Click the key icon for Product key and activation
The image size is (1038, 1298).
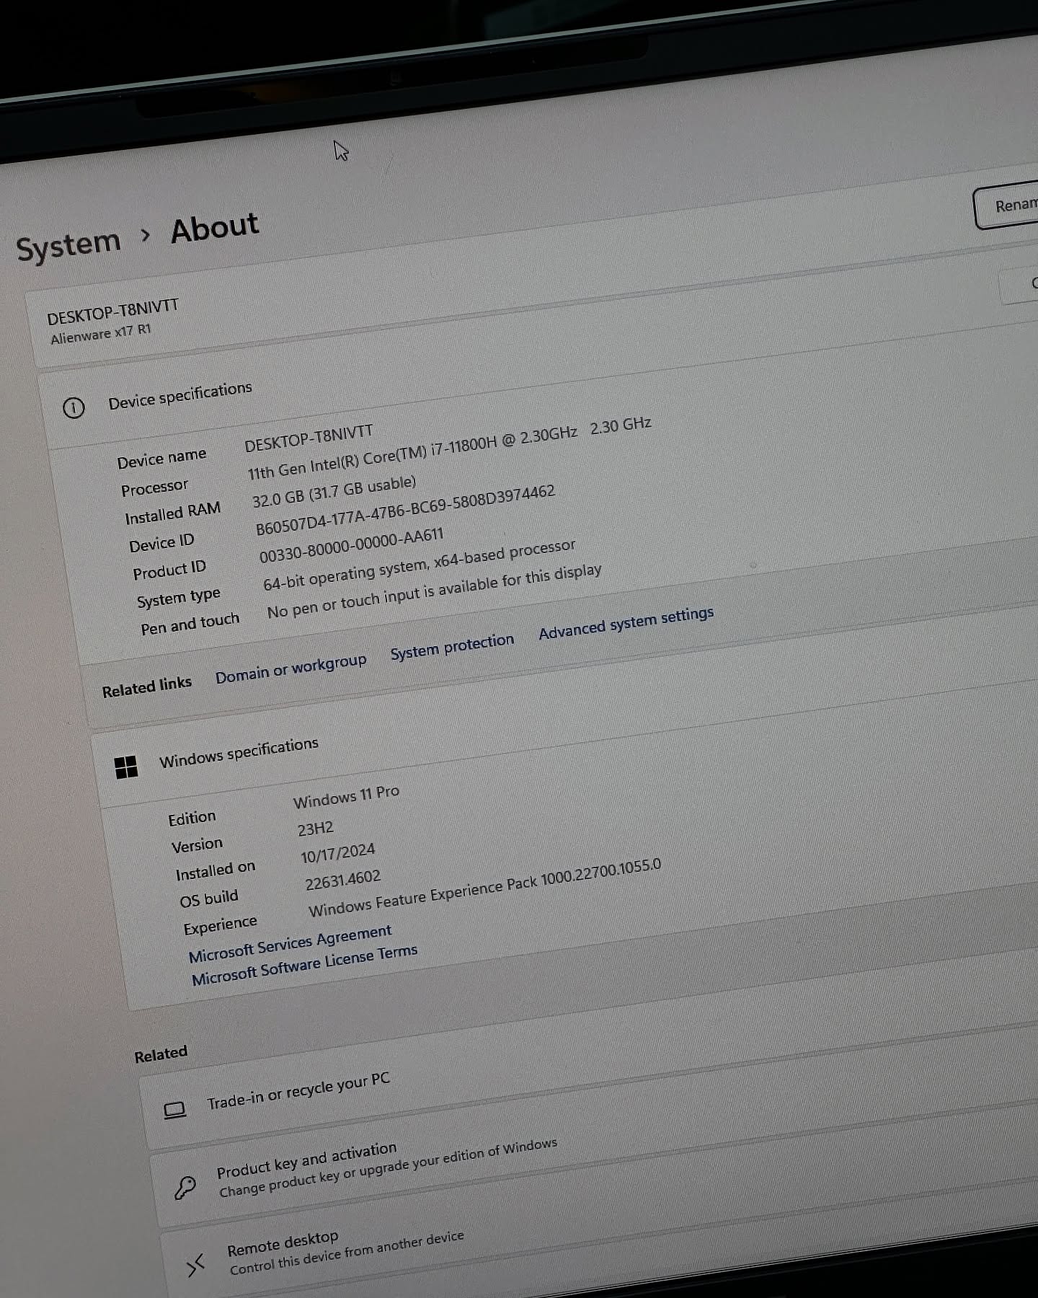[x=185, y=1187]
